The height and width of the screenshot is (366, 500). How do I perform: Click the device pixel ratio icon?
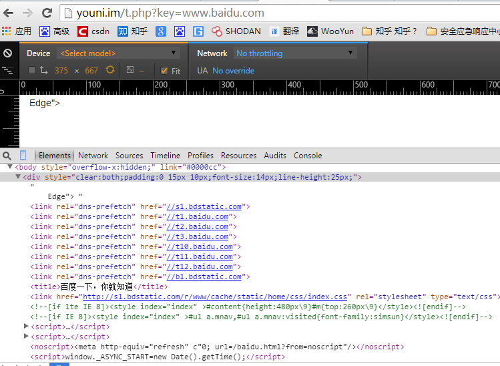(x=130, y=70)
